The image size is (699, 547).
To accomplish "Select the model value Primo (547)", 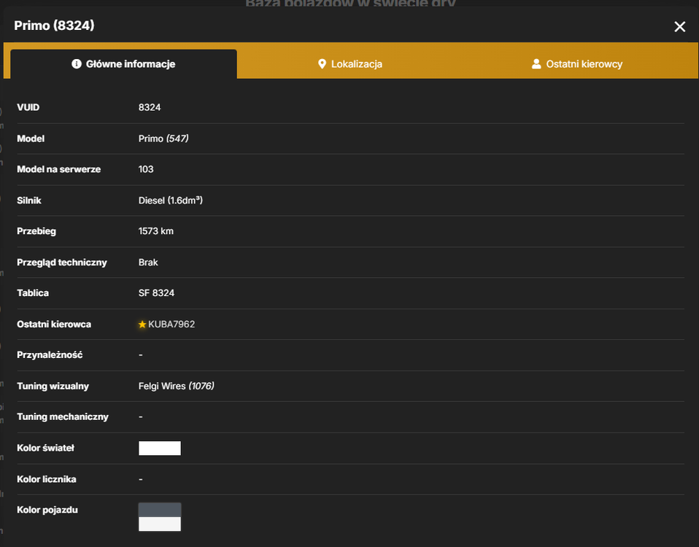I will pos(163,139).
